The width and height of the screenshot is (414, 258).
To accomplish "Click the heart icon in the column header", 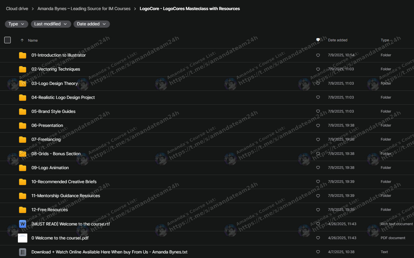I will pyautogui.click(x=318, y=40).
